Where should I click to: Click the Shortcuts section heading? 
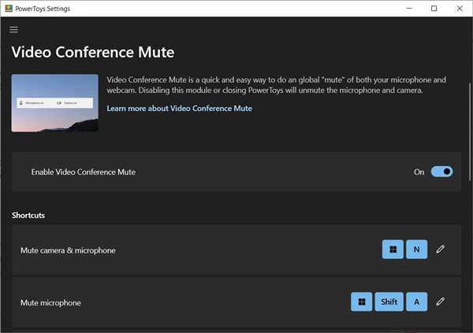click(30, 215)
